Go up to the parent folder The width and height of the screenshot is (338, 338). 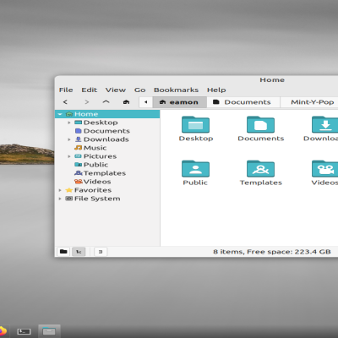pos(106,102)
